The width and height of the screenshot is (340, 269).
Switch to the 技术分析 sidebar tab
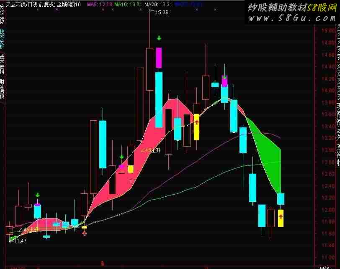tap(2, 39)
